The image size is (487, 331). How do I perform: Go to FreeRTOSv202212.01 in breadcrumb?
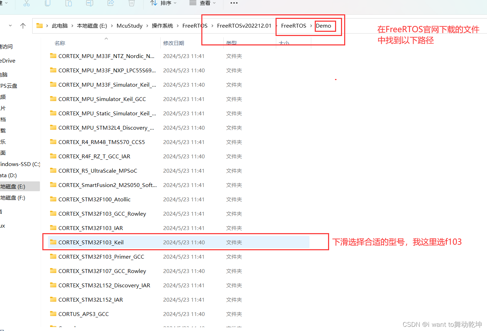(244, 26)
